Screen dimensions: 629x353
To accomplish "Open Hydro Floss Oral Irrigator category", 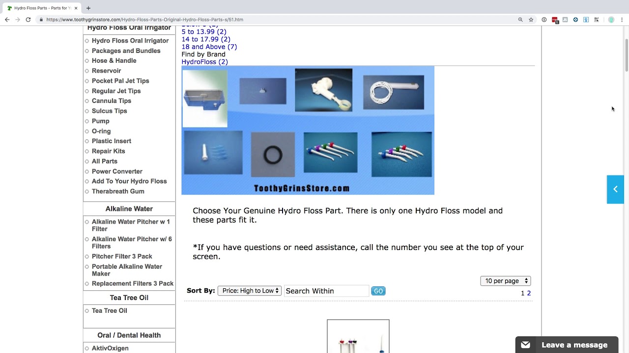I will point(130,41).
